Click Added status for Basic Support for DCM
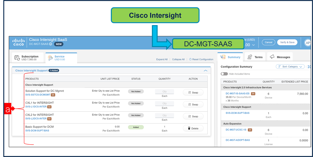 (x=136, y=127)
